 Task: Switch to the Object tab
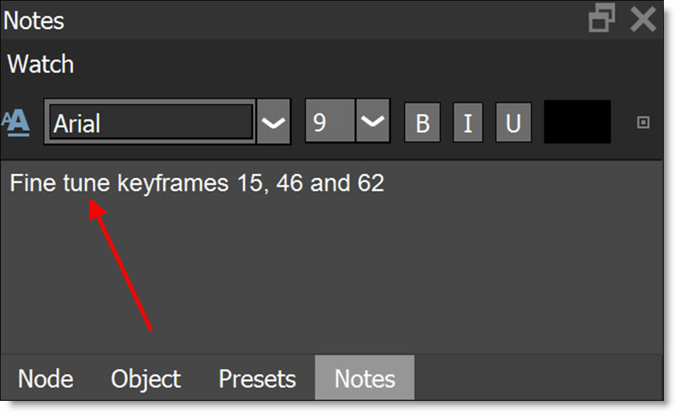pos(146,379)
